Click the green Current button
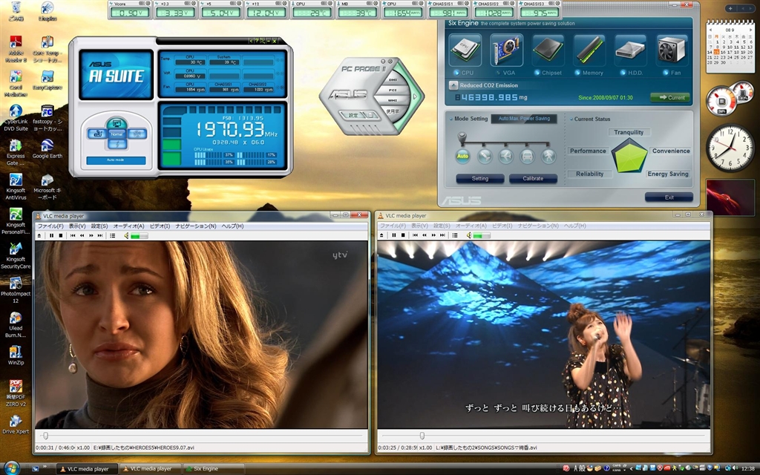 pos(671,97)
